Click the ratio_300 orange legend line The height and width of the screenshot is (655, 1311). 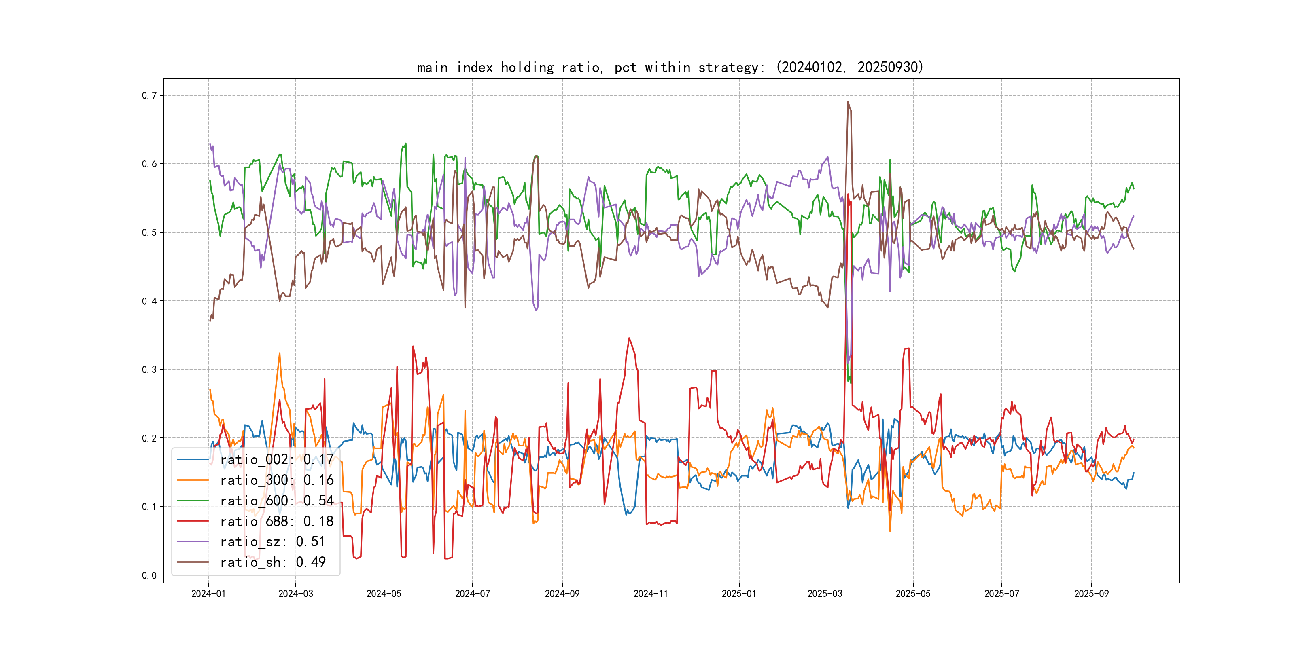192,480
